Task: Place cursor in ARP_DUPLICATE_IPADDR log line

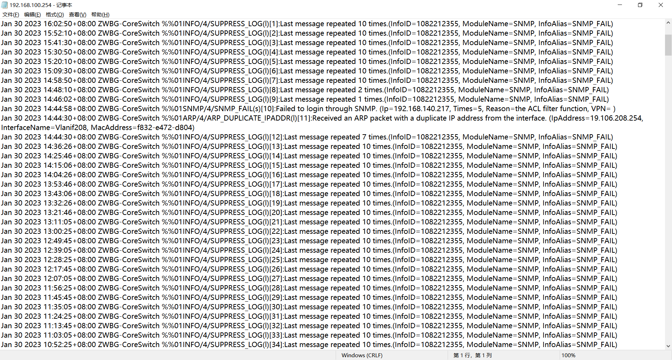Action: pos(322,118)
